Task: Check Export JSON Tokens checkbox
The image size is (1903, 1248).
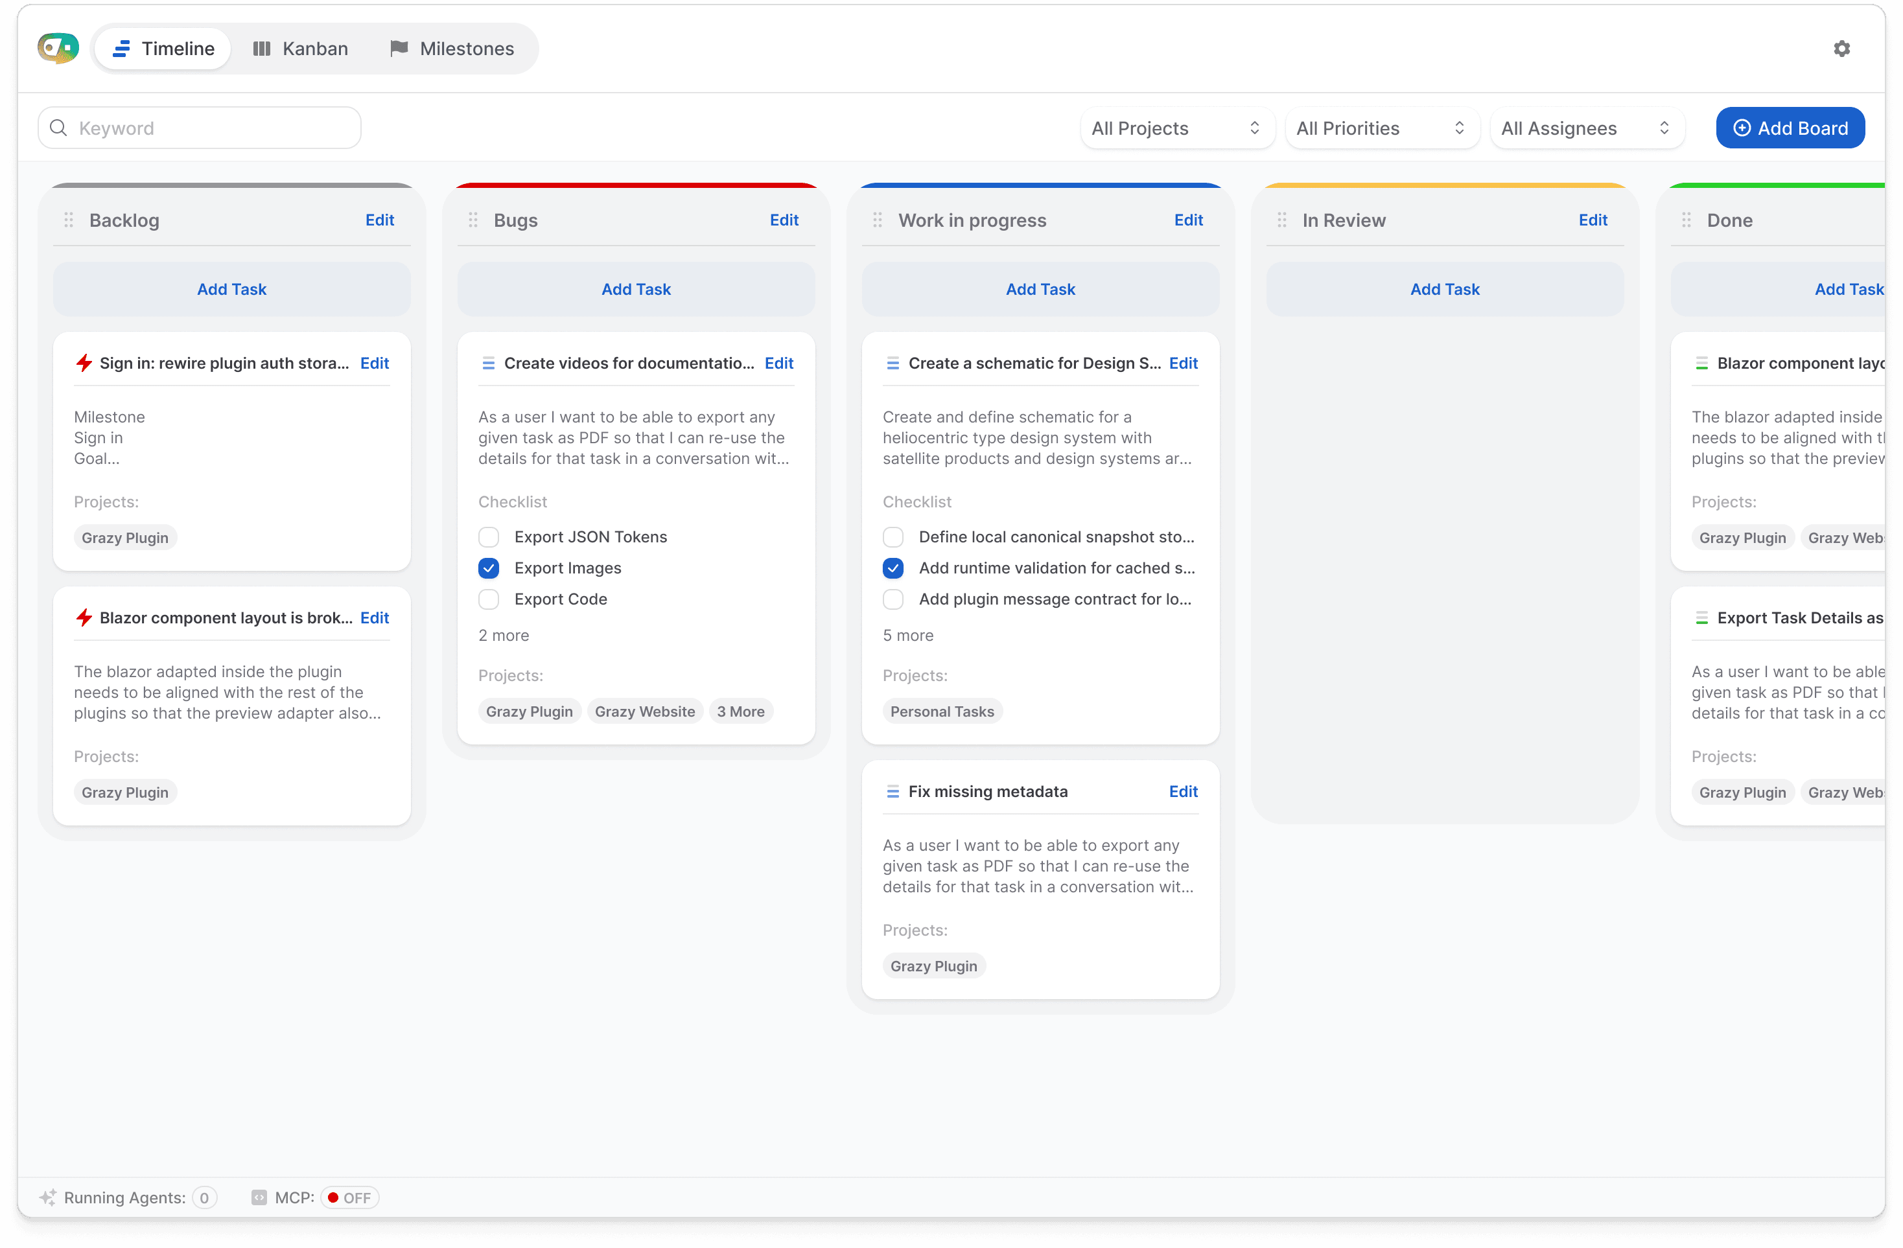Action: coord(489,537)
